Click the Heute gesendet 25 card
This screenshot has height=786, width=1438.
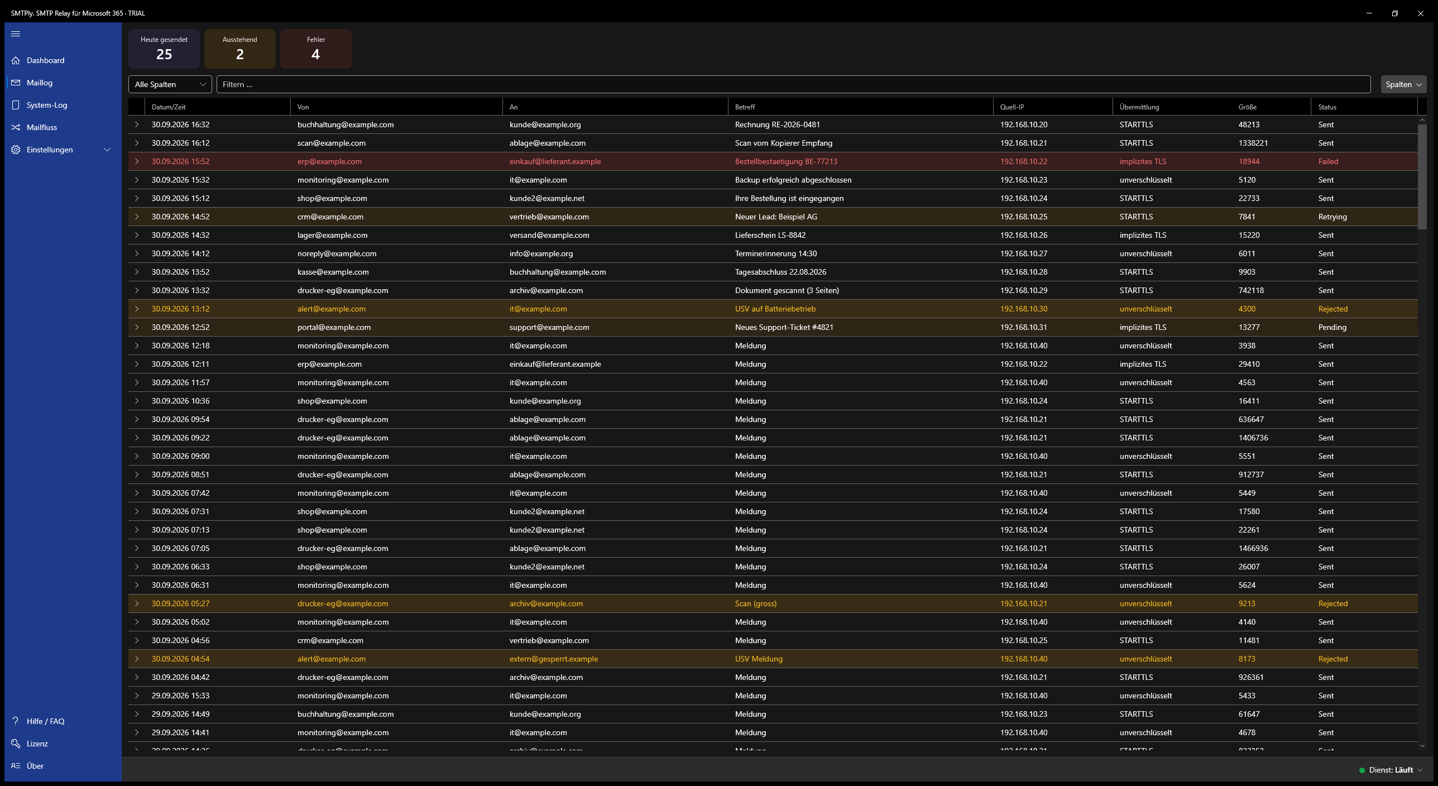[x=164, y=49]
